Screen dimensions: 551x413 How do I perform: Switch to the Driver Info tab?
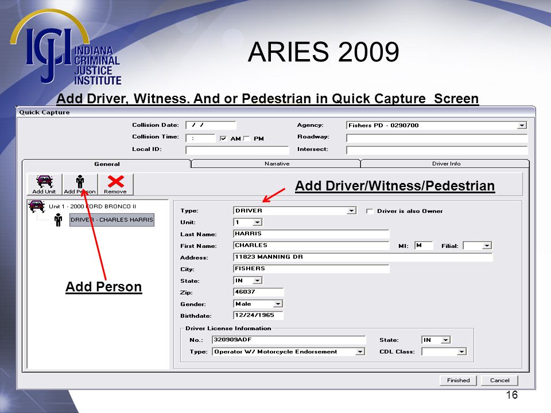[x=445, y=164]
